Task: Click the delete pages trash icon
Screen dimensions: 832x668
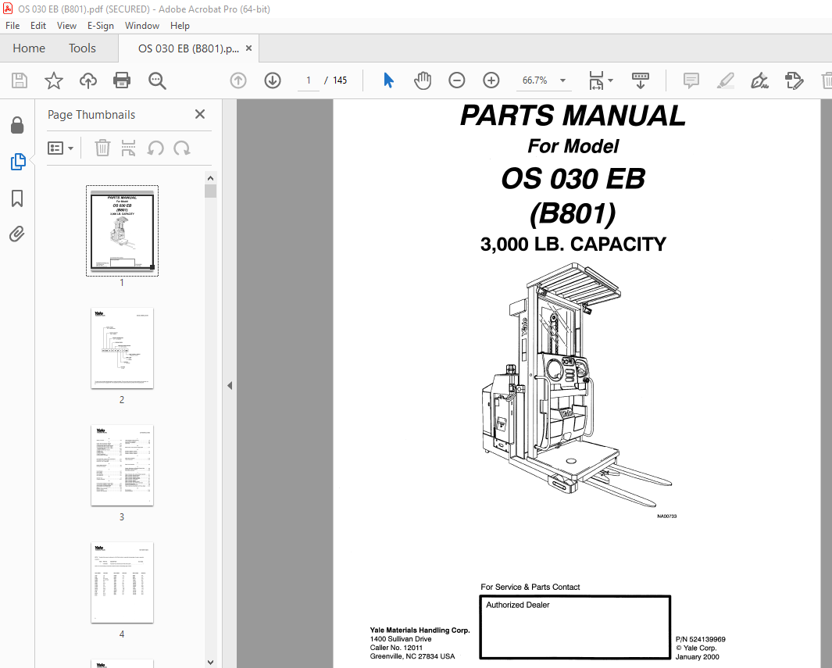Action: click(x=102, y=148)
